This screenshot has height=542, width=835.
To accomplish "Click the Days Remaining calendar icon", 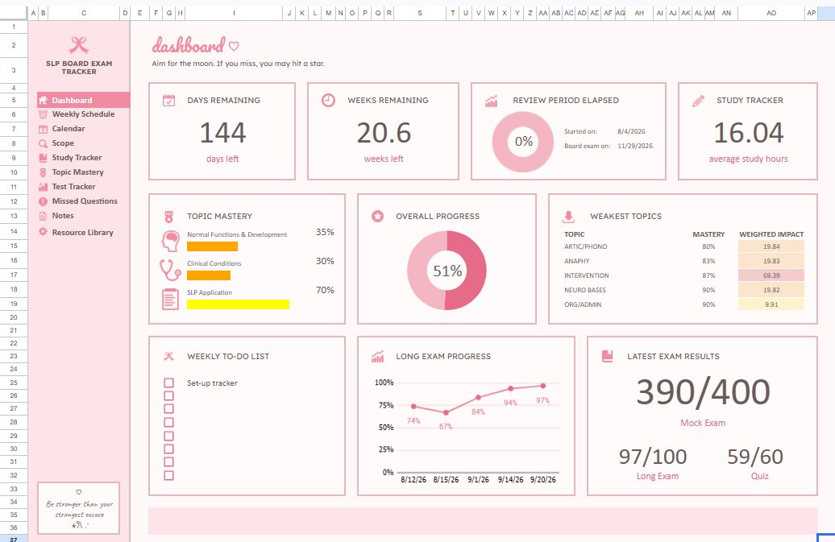I will 168,100.
